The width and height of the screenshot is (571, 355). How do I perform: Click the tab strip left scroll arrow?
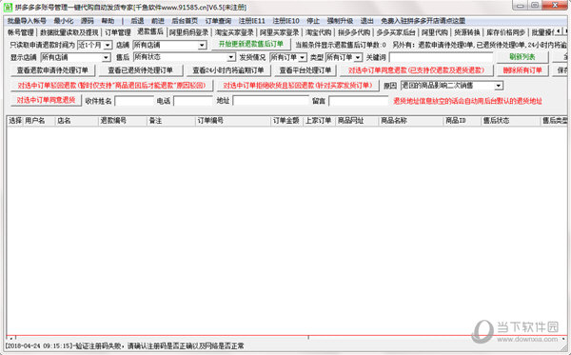click(559, 31)
